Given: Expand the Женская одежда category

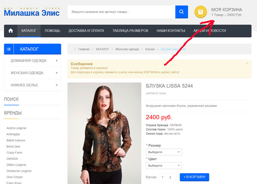Looking at the screenshot, I should tap(56, 73).
